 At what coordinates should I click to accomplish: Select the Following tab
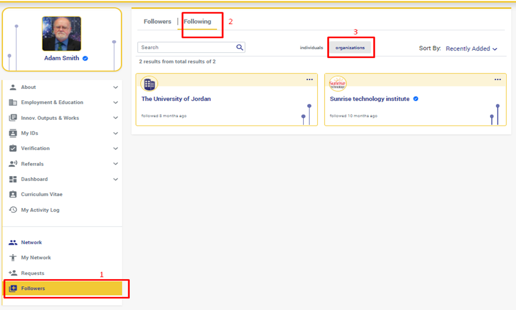(198, 22)
